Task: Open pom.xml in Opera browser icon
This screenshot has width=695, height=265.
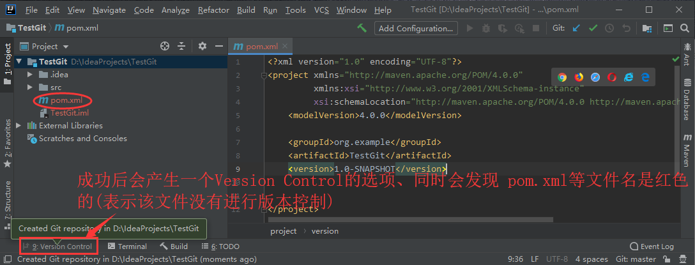Action: pos(612,77)
